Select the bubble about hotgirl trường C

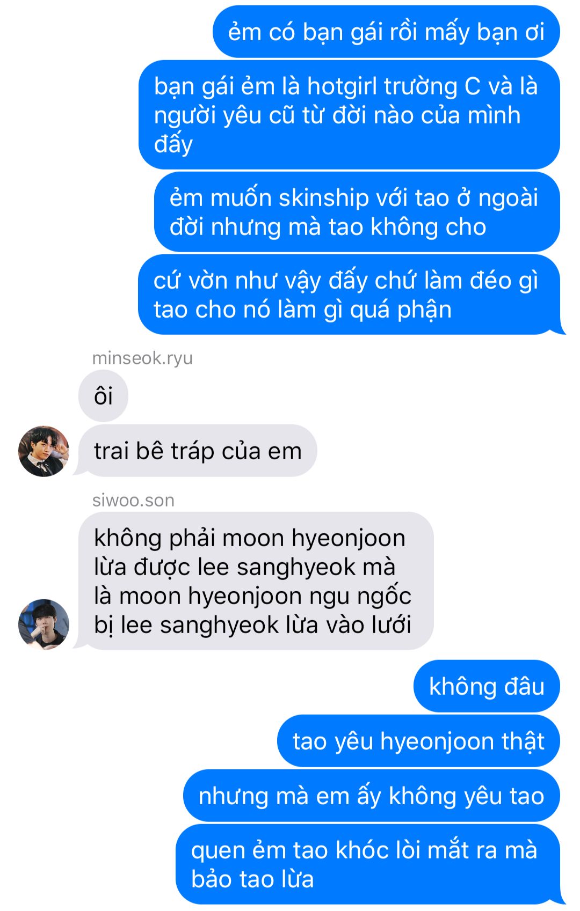pos(349,115)
